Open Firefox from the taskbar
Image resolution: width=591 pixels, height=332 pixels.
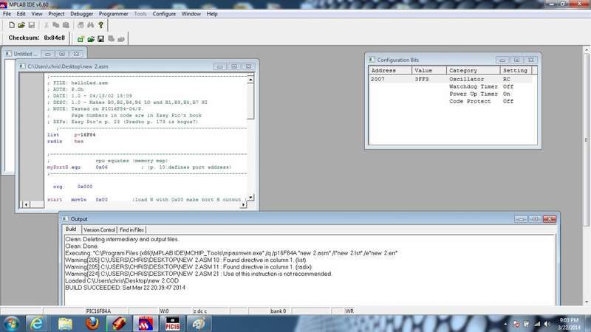[92, 324]
